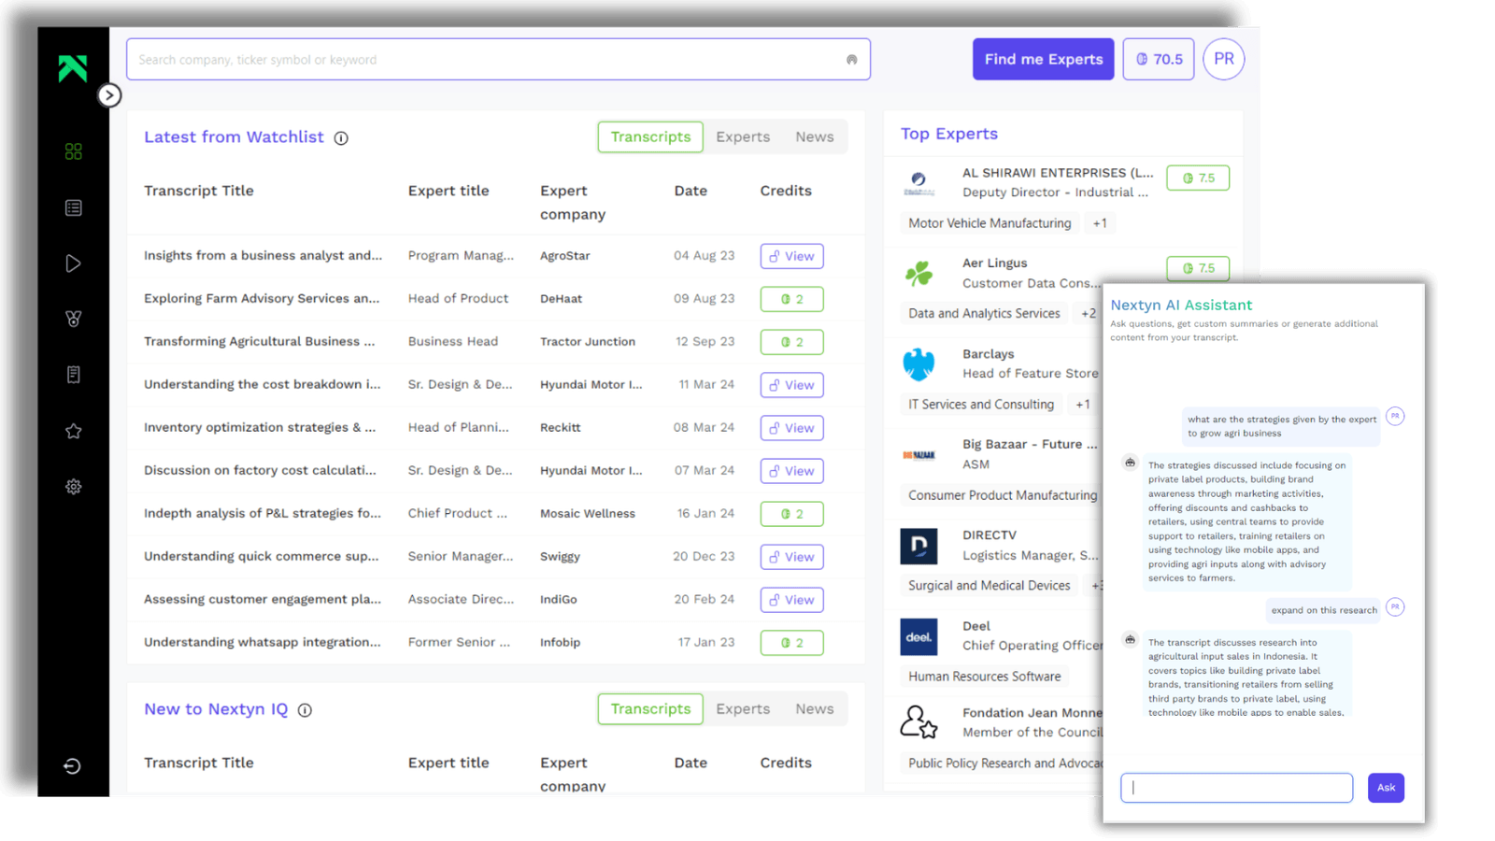Open your watchlist using the star icon

point(73,431)
